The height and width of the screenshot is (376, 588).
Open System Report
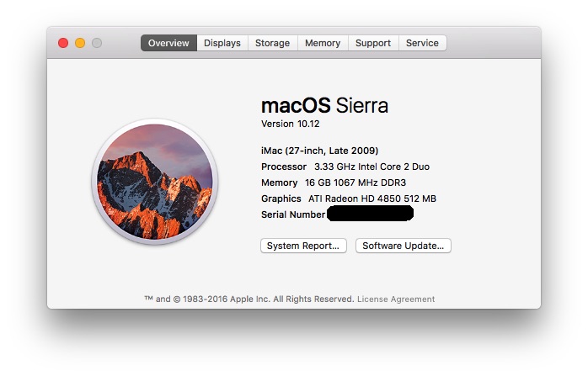pos(303,246)
